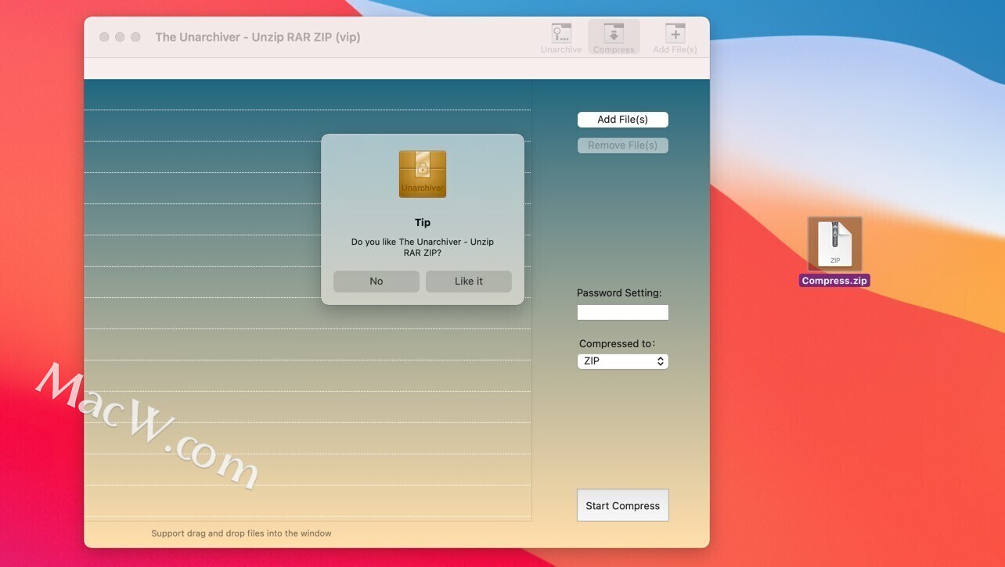
Task: Close the Unarchiver window
Action: pyautogui.click(x=104, y=37)
